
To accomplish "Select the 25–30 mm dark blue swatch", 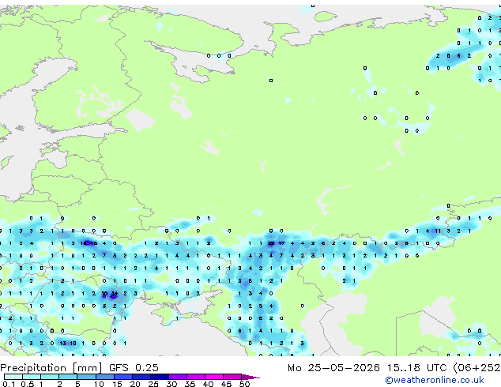I will tap(160, 377).
